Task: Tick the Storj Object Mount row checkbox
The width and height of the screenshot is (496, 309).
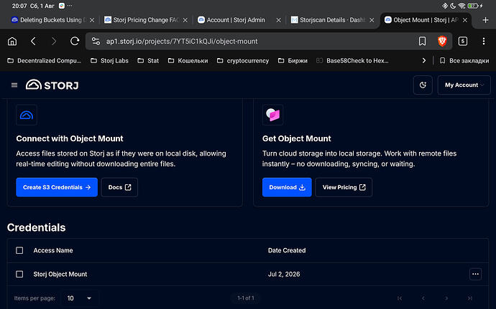Action: [19, 274]
